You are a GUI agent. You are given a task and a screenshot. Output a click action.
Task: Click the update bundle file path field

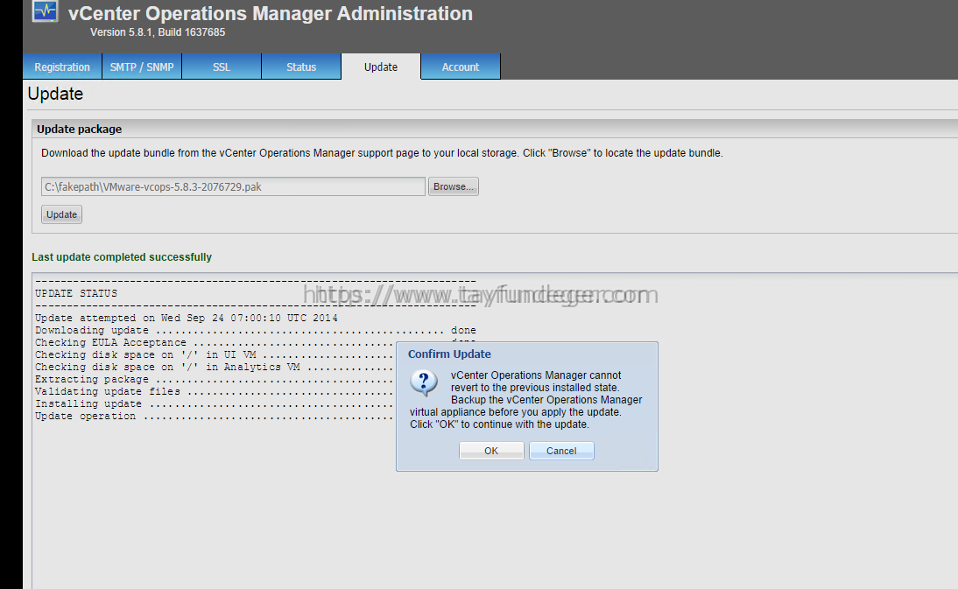(234, 186)
